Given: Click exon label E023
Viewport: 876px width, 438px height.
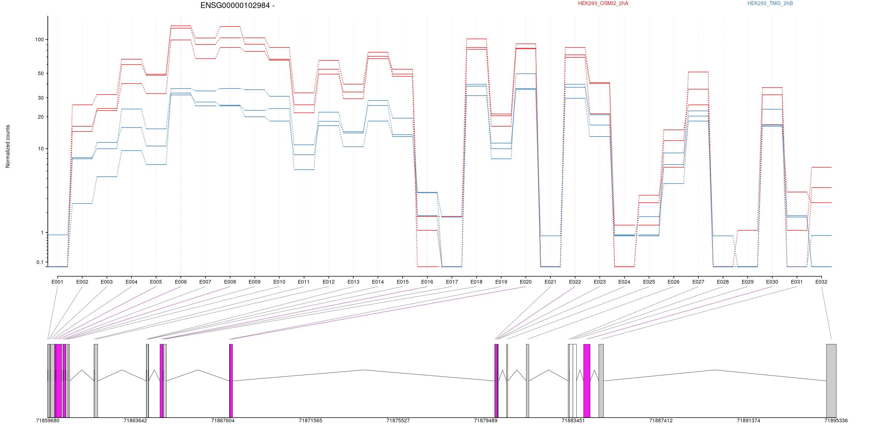Looking at the screenshot, I should 600,282.
